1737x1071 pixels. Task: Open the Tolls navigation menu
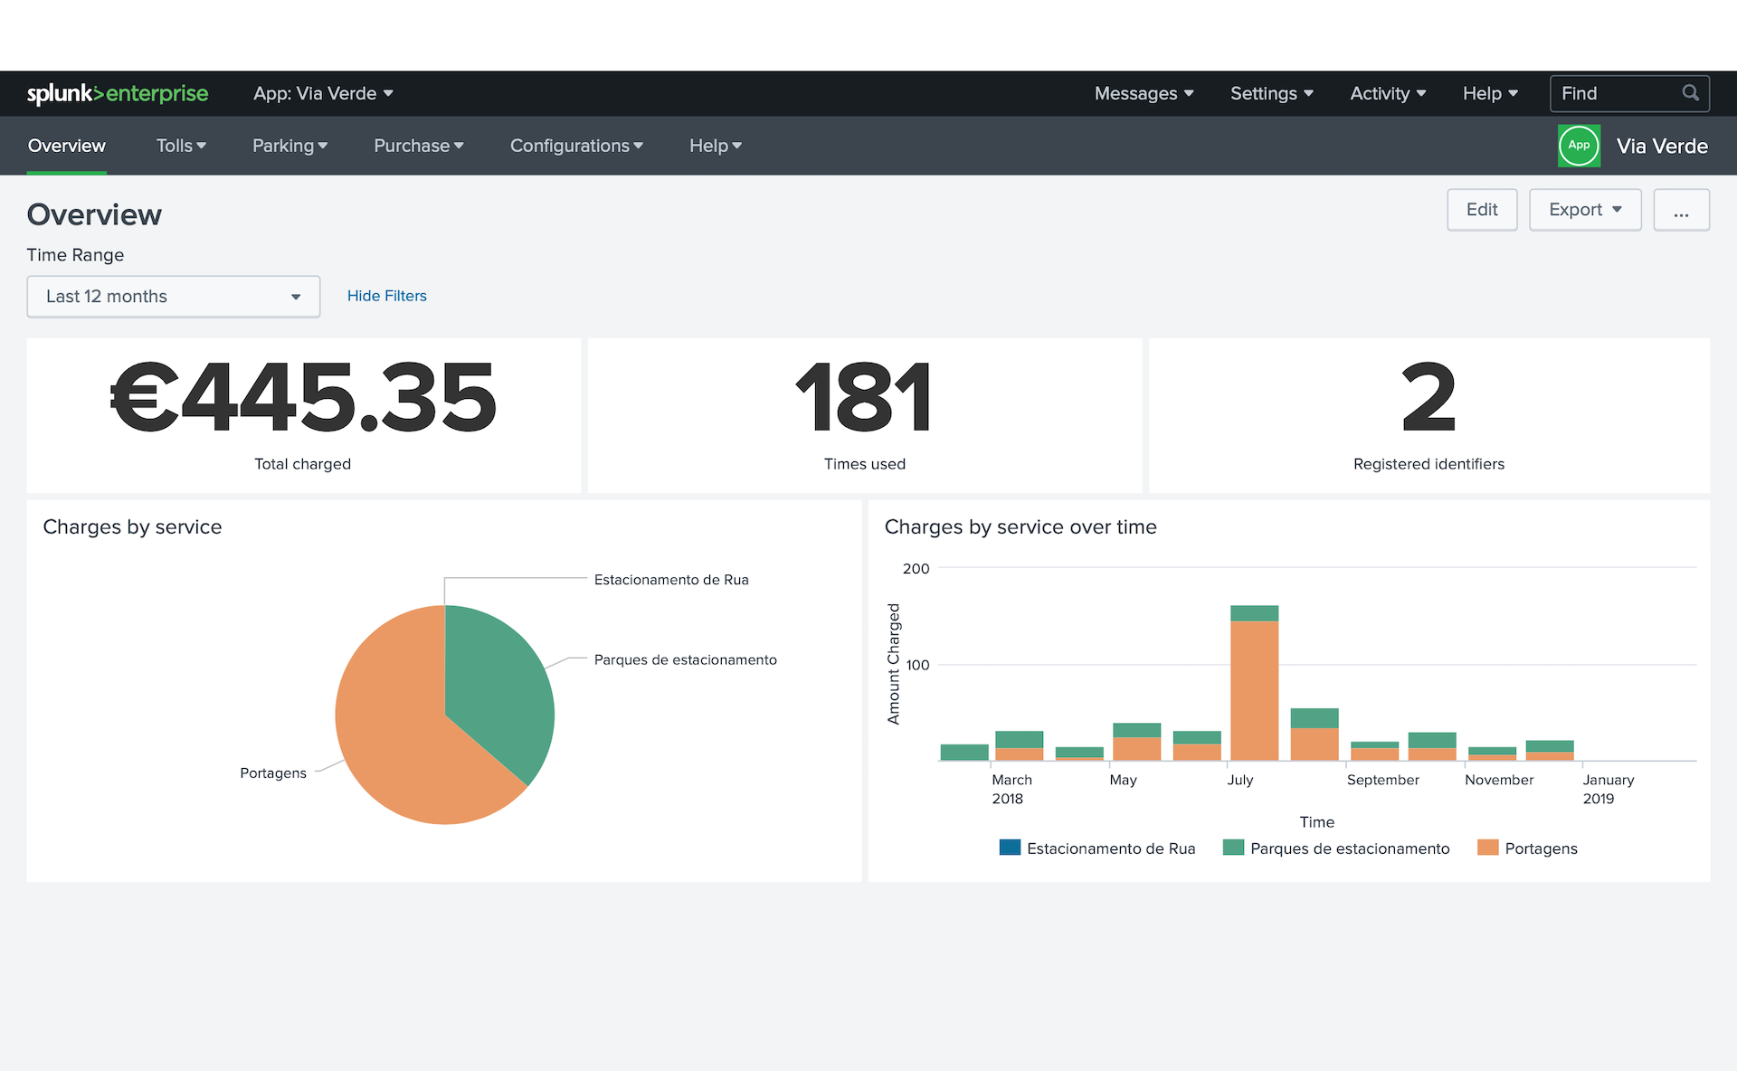pyautogui.click(x=181, y=146)
